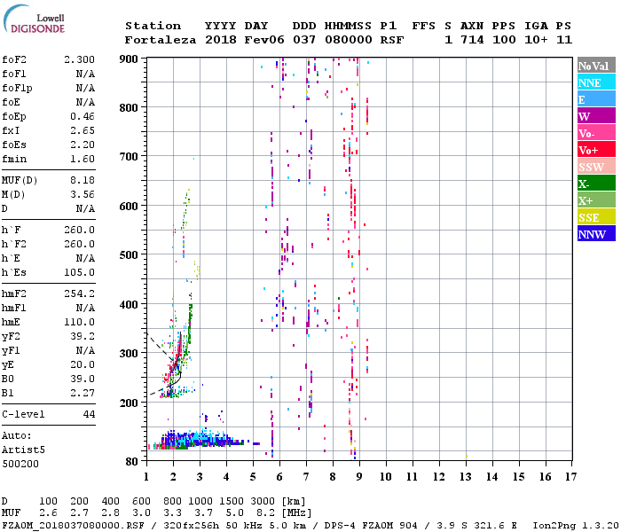Click the foF1 N/A value
621x532 pixels.
coord(85,74)
